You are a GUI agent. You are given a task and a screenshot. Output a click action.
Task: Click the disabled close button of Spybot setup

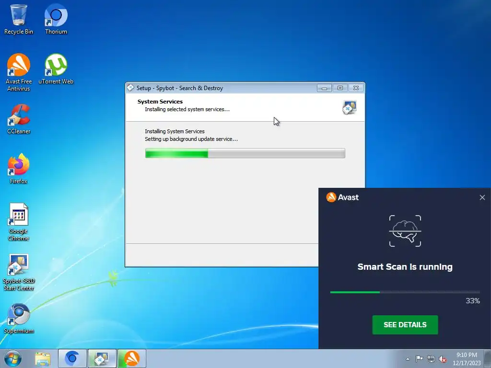point(356,88)
